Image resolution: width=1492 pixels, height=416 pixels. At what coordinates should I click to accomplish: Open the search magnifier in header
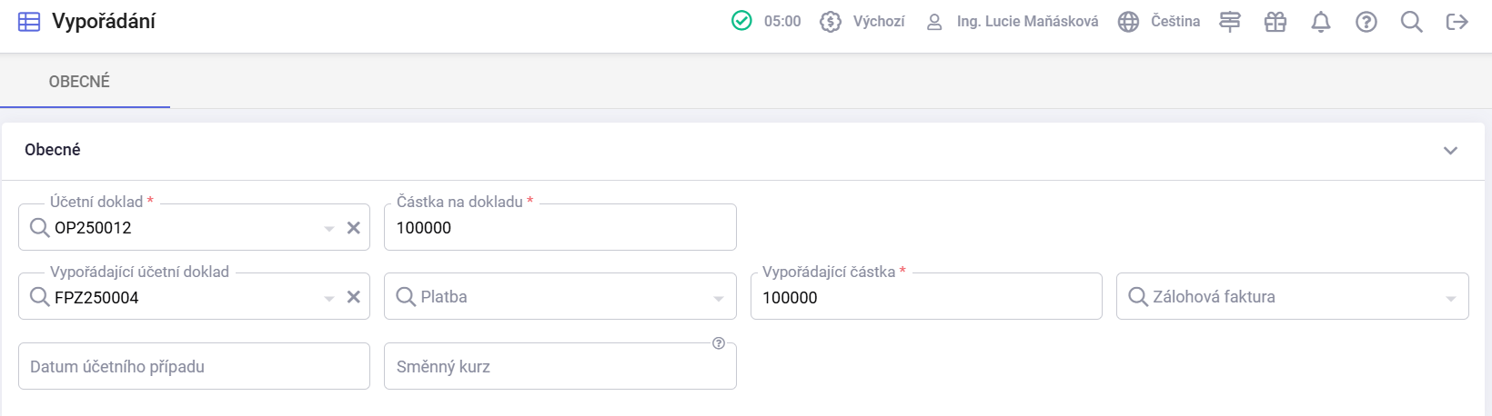pyautogui.click(x=1412, y=22)
